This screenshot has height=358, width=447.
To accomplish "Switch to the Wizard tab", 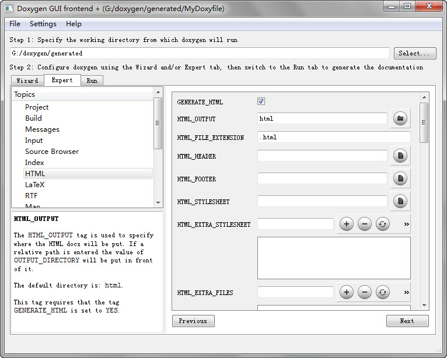I will (27, 80).
